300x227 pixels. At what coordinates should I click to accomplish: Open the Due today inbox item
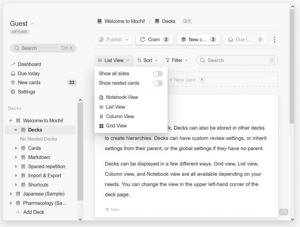click(28, 73)
